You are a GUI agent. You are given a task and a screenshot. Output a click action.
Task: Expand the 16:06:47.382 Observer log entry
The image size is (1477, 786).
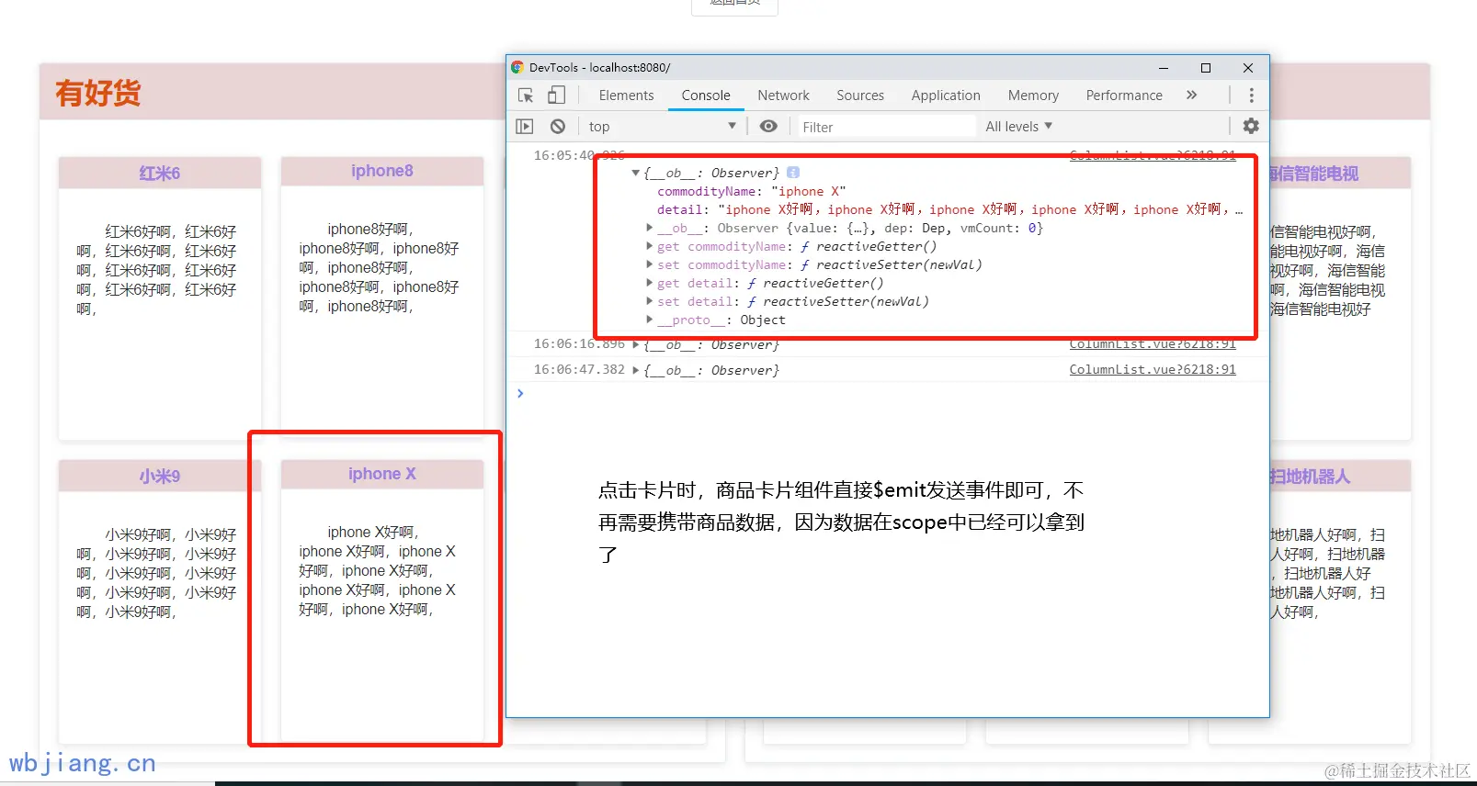point(635,370)
